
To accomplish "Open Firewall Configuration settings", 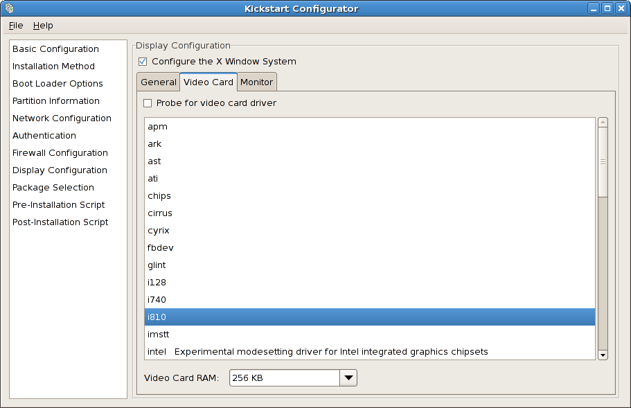I will (59, 152).
